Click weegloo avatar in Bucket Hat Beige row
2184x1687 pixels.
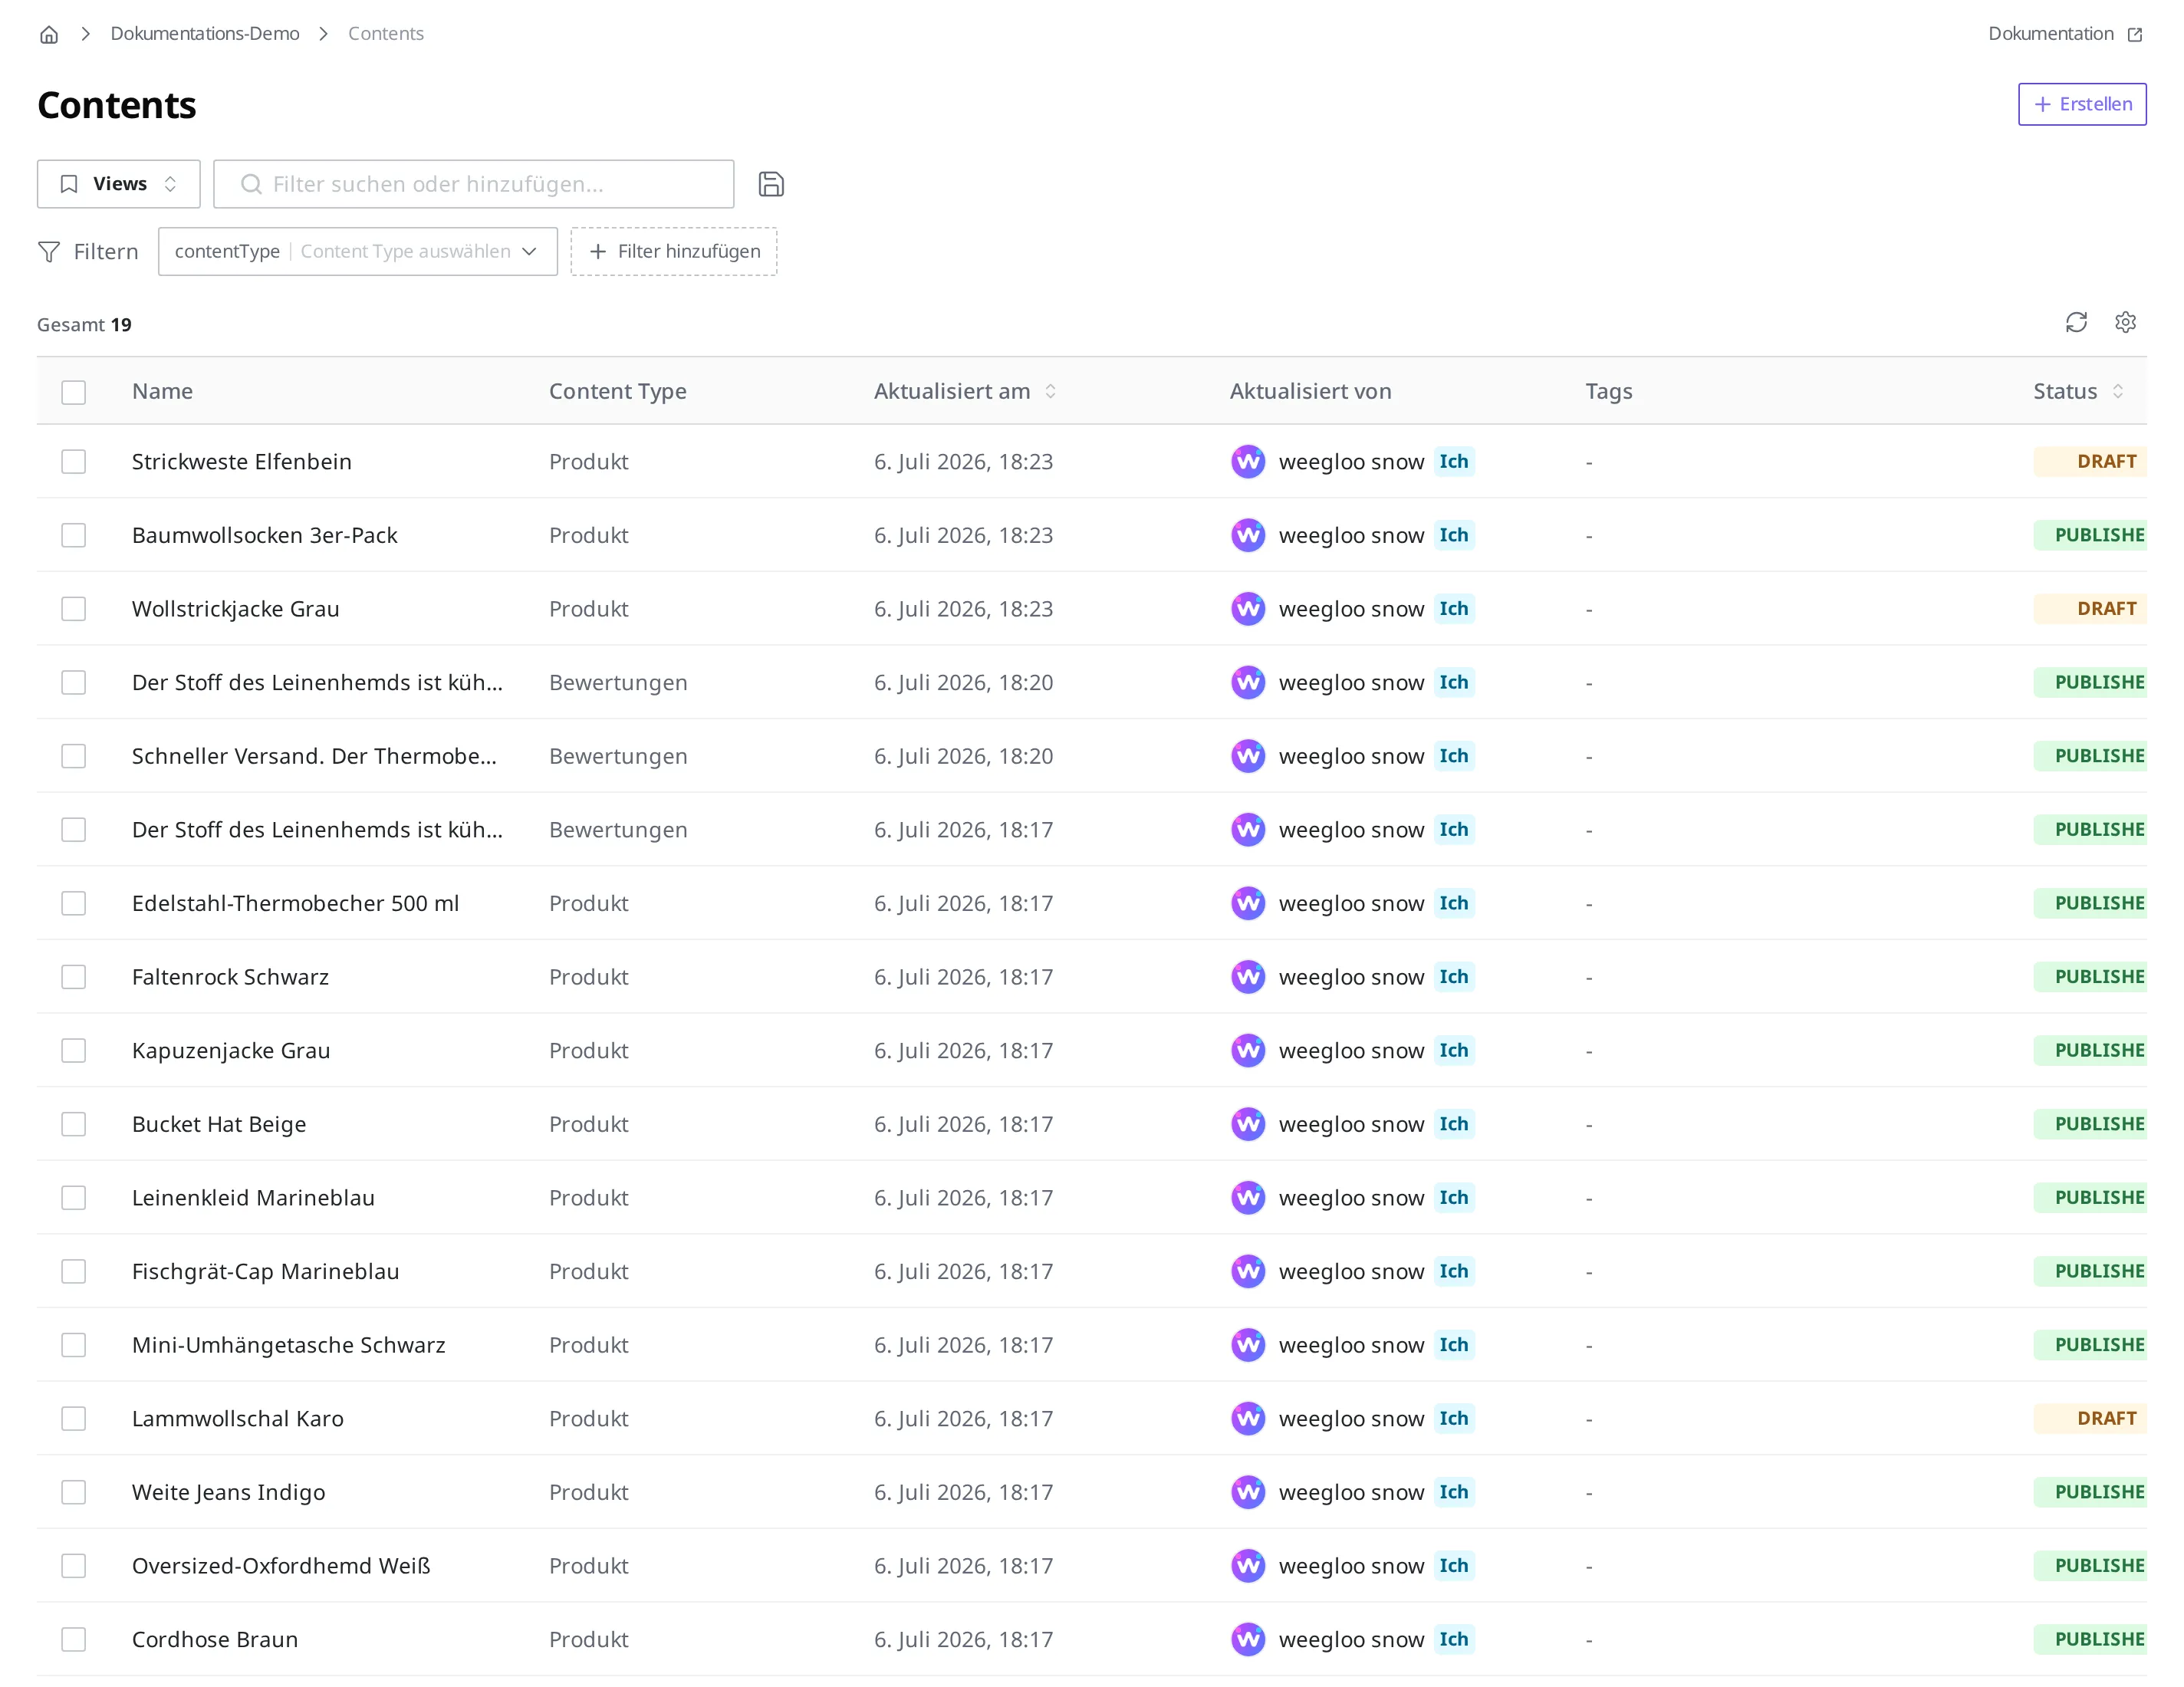[x=1248, y=1124]
